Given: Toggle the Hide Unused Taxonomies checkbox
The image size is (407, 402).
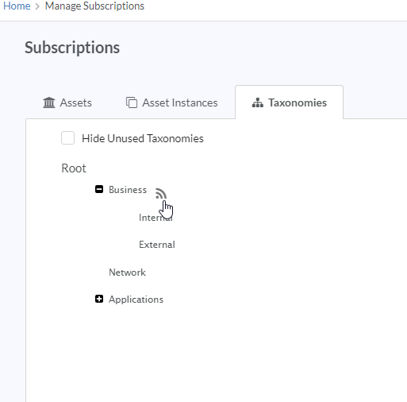Looking at the screenshot, I should tap(67, 138).
